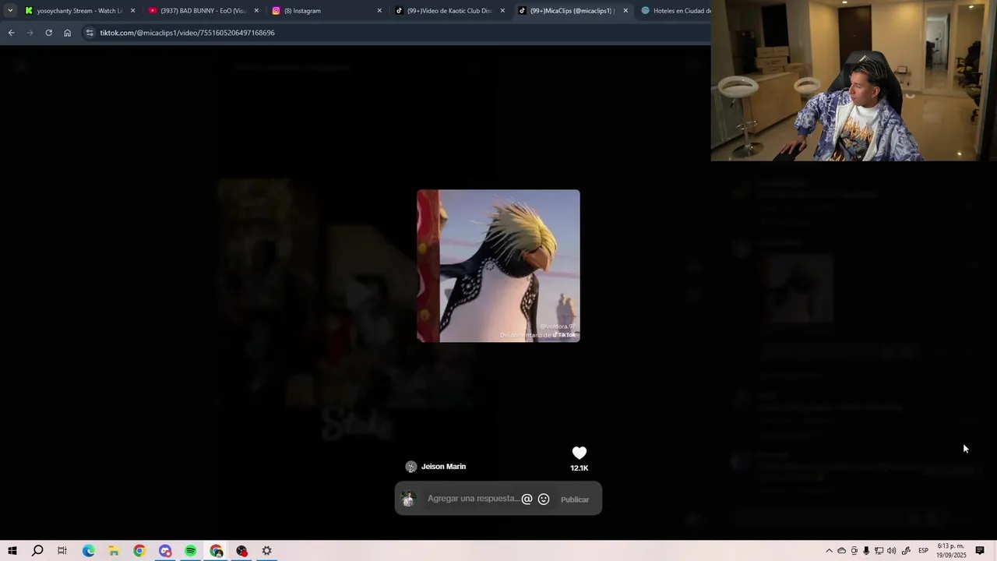Open Windows Search from the taskbar
This screenshot has height=561, width=997.
[x=37, y=551]
